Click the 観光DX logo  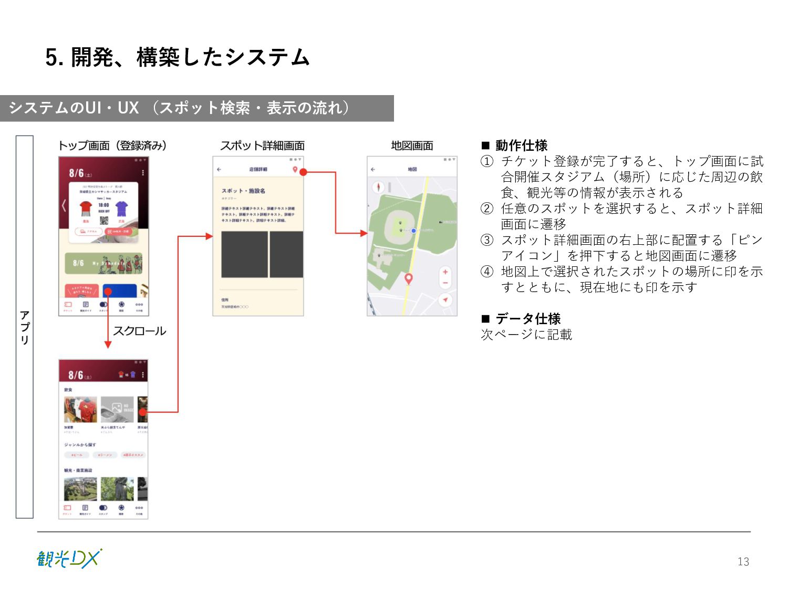point(69,558)
